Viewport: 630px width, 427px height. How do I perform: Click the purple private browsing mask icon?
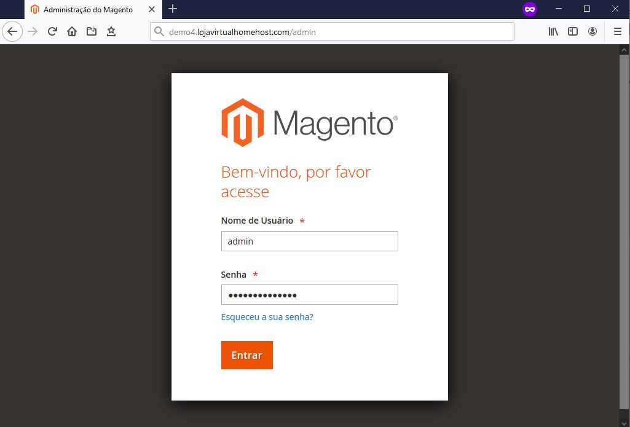(x=530, y=9)
